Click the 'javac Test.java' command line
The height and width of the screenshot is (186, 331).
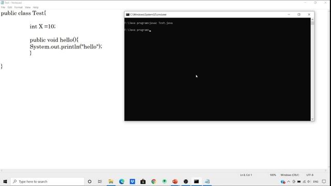click(x=148, y=23)
